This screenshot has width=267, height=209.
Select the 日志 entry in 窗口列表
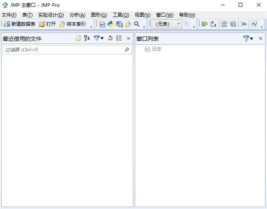click(153, 49)
